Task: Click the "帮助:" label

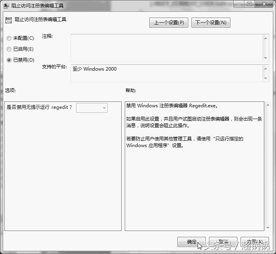Action: (x=131, y=91)
